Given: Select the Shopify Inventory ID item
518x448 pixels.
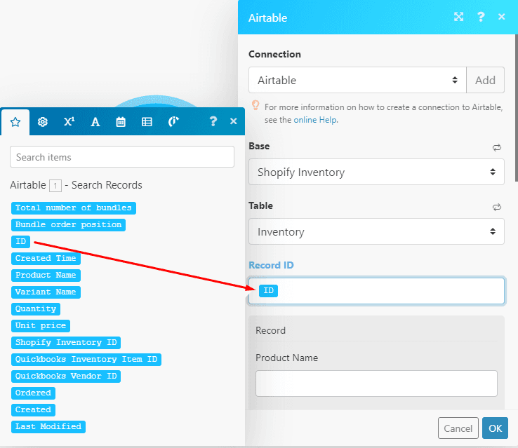Looking at the screenshot, I should click(67, 342).
